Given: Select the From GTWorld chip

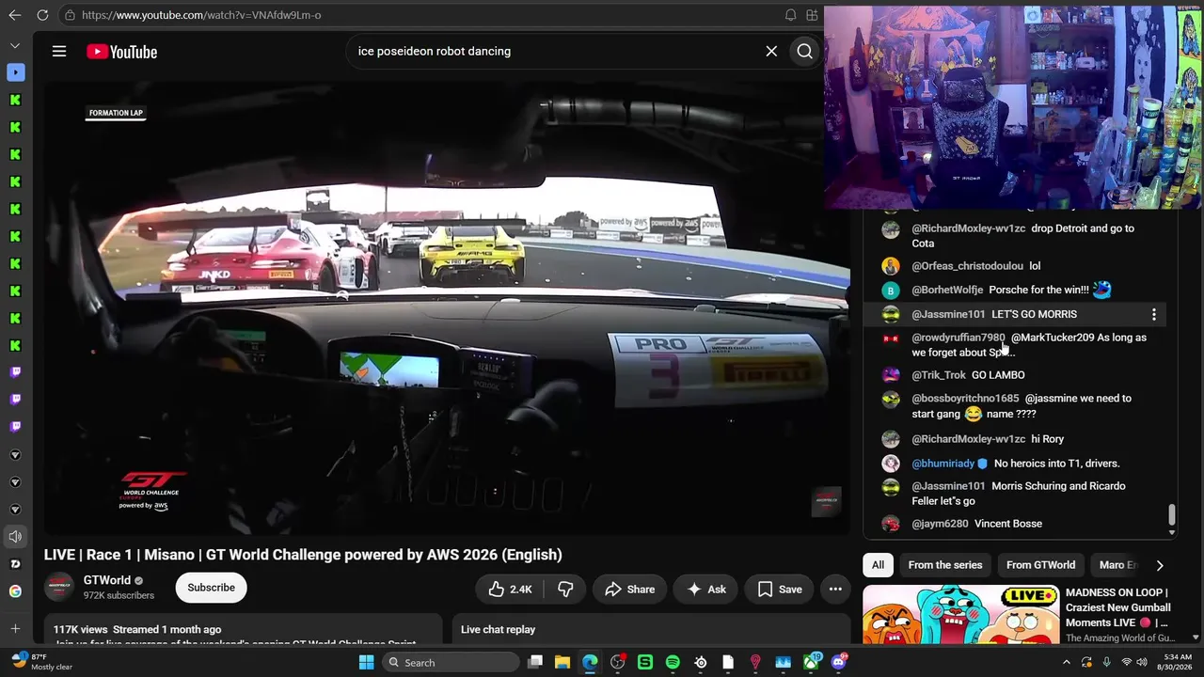Looking at the screenshot, I should (x=1040, y=565).
